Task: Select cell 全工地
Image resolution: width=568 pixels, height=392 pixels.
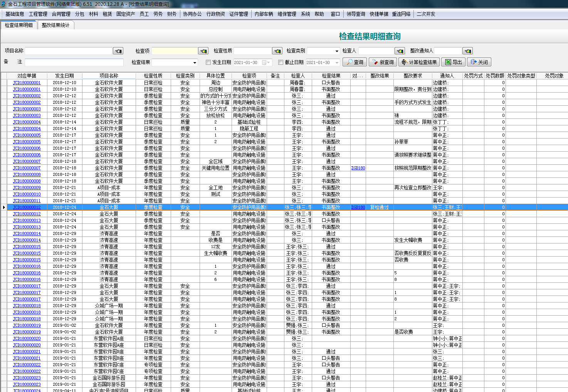Action: tap(215, 188)
